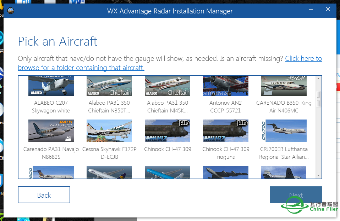Click the WX Advantage Radar app icon in title bar

[x=11, y=11]
